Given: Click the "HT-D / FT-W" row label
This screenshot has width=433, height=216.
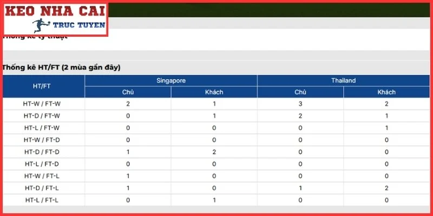Looking at the screenshot, I should click(x=42, y=116).
